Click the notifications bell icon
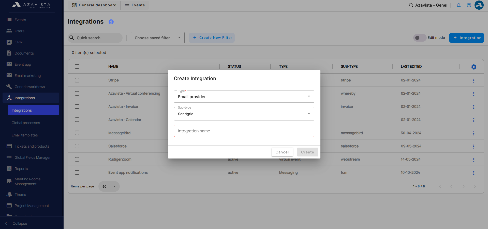This screenshot has height=229, width=488. (459, 5)
